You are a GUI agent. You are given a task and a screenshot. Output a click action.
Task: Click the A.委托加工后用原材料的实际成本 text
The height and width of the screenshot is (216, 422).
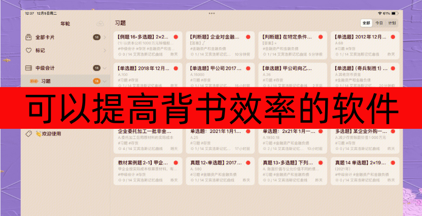coord(146,137)
